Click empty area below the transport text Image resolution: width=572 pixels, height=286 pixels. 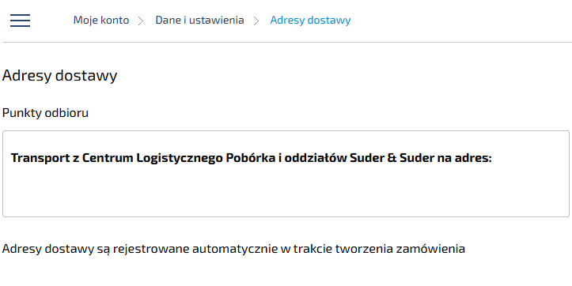pos(286,191)
